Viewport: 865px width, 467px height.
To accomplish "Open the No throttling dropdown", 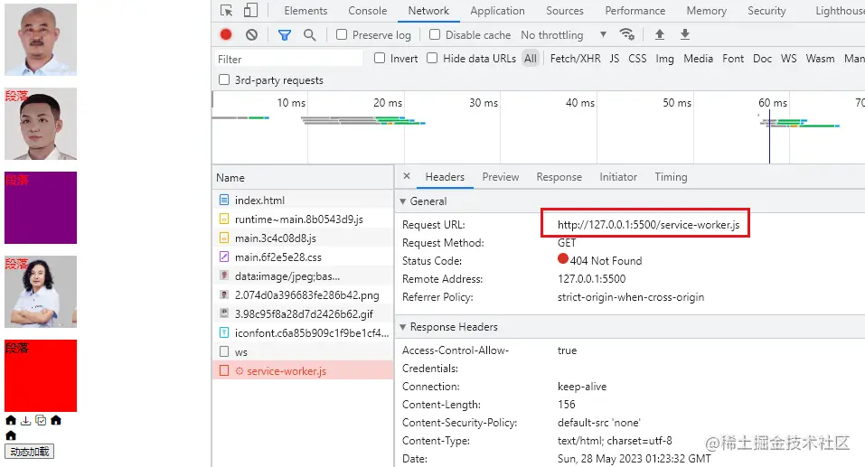I will tap(564, 34).
